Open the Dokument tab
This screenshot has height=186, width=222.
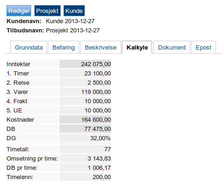(172, 47)
